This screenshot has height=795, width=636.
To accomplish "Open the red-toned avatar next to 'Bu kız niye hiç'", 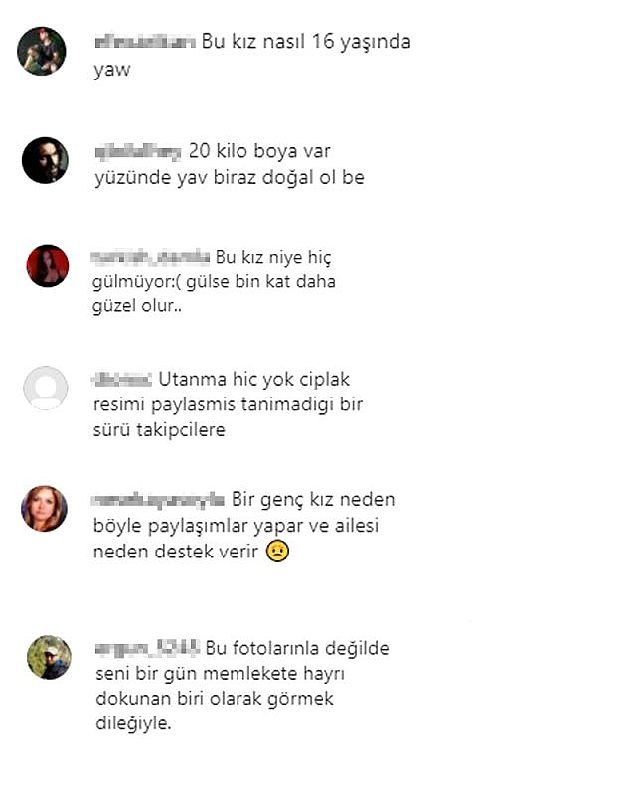I will point(48,265).
